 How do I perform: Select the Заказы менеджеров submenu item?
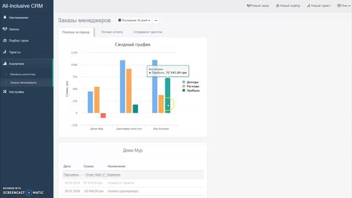[23, 82]
